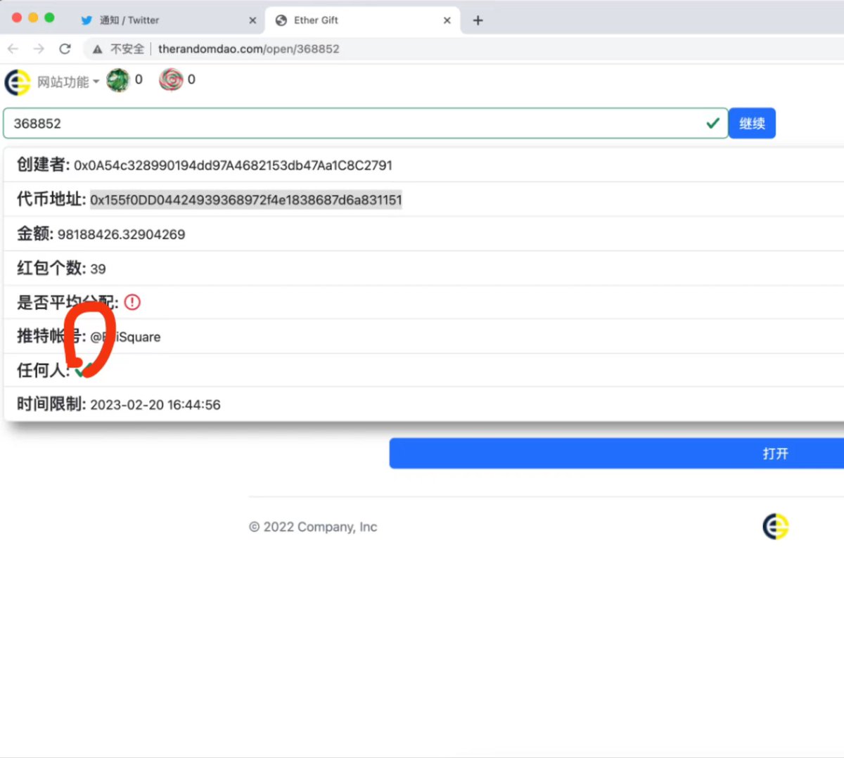The image size is (844, 758).
Task: Click the 创建者 label
Action: pos(43,165)
